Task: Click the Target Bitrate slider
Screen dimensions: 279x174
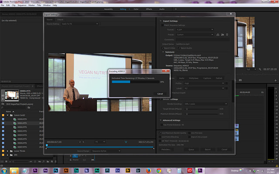Action: (202, 109)
